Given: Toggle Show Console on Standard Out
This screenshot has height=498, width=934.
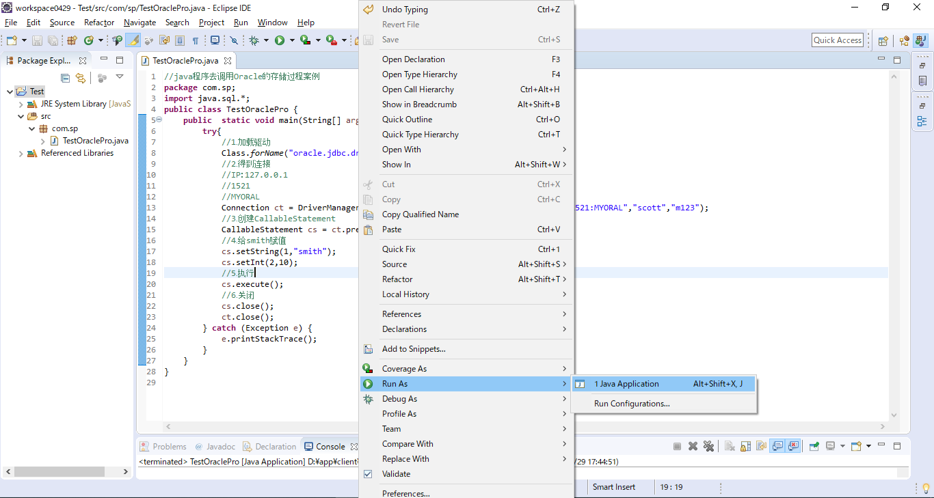Looking at the screenshot, I should pos(777,446).
